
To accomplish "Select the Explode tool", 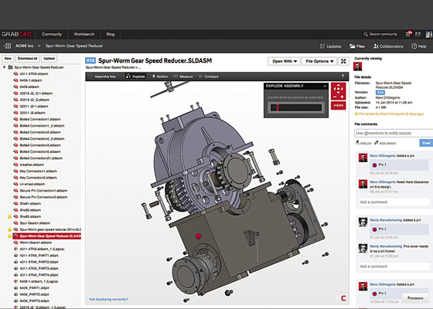I will click(x=135, y=76).
